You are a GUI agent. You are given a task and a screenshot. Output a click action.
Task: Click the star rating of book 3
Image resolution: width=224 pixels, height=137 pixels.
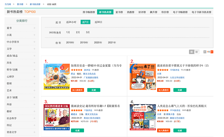77,110
